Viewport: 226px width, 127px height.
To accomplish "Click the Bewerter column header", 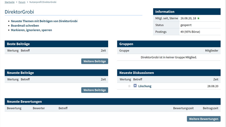I will [x=39, y=108].
